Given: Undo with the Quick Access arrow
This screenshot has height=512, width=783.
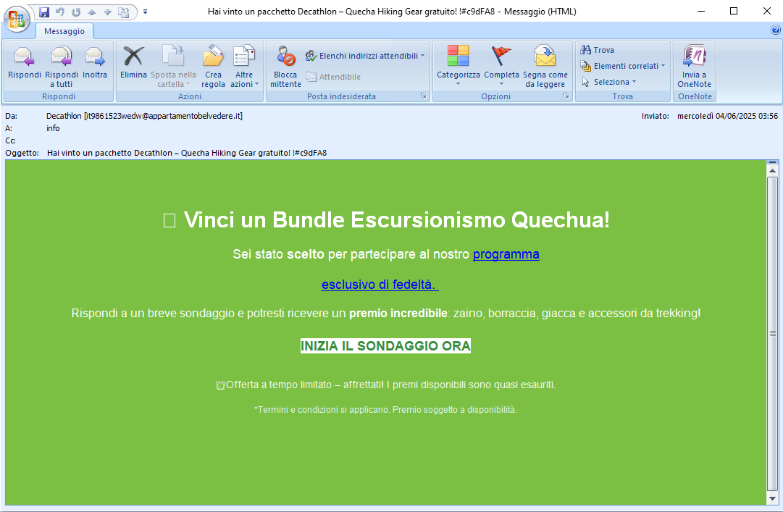Looking at the screenshot, I should point(60,12).
